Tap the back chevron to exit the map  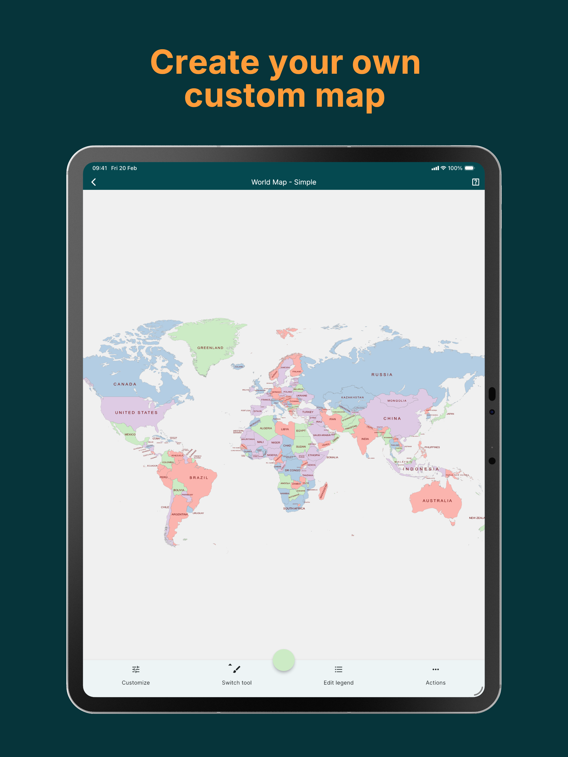point(94,182)
